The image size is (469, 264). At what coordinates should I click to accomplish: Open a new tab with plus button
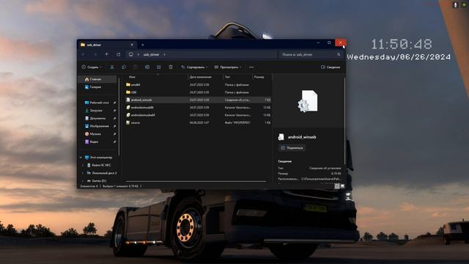pos(143,45)
